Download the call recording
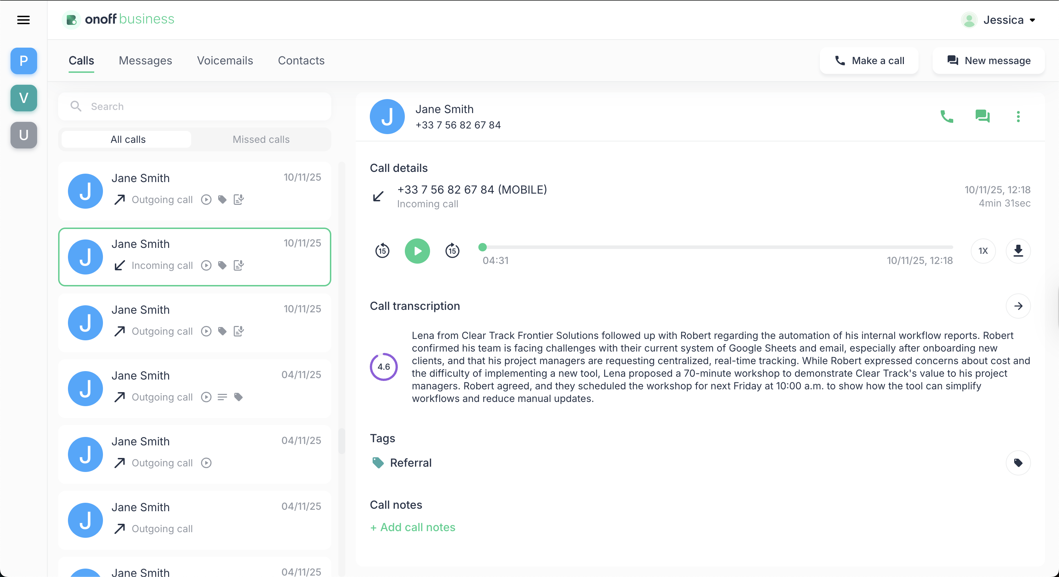Screen dimensions: 1059x577 coord(1018,251)
